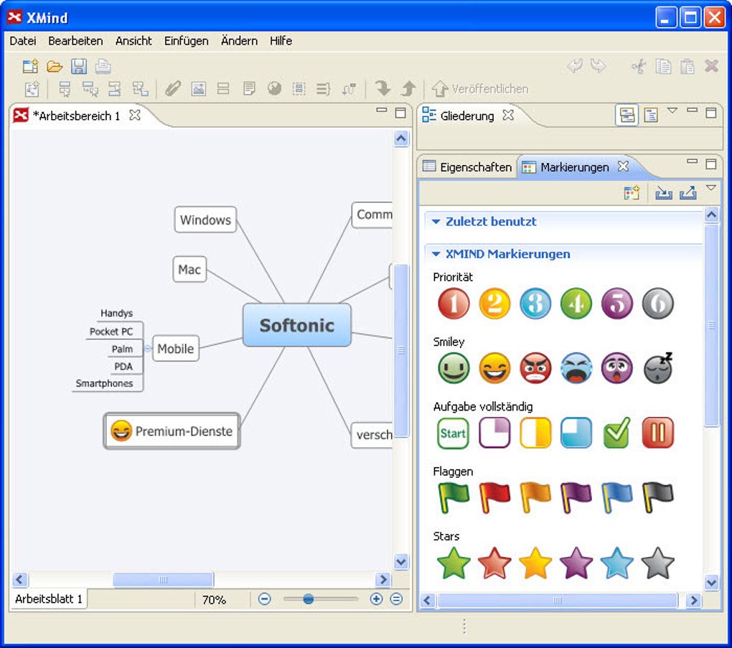Add the blue star marker
This screenshot has width=732, height=648.
616,563
